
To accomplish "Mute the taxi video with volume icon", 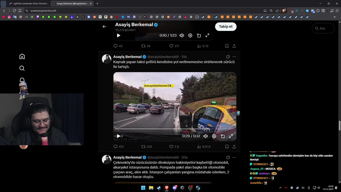I will coord(206,136).
